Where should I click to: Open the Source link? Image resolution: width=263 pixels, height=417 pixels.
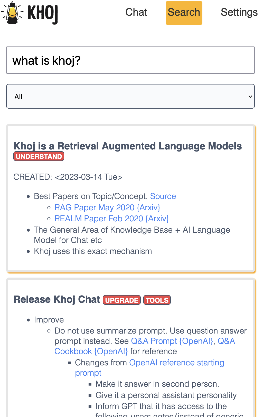coord(163,196)
